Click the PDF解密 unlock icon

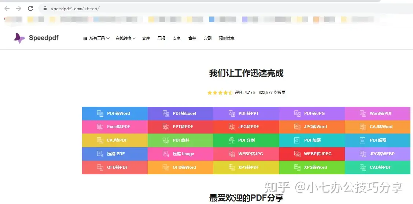pyautogui.click(x=363, y=140)
